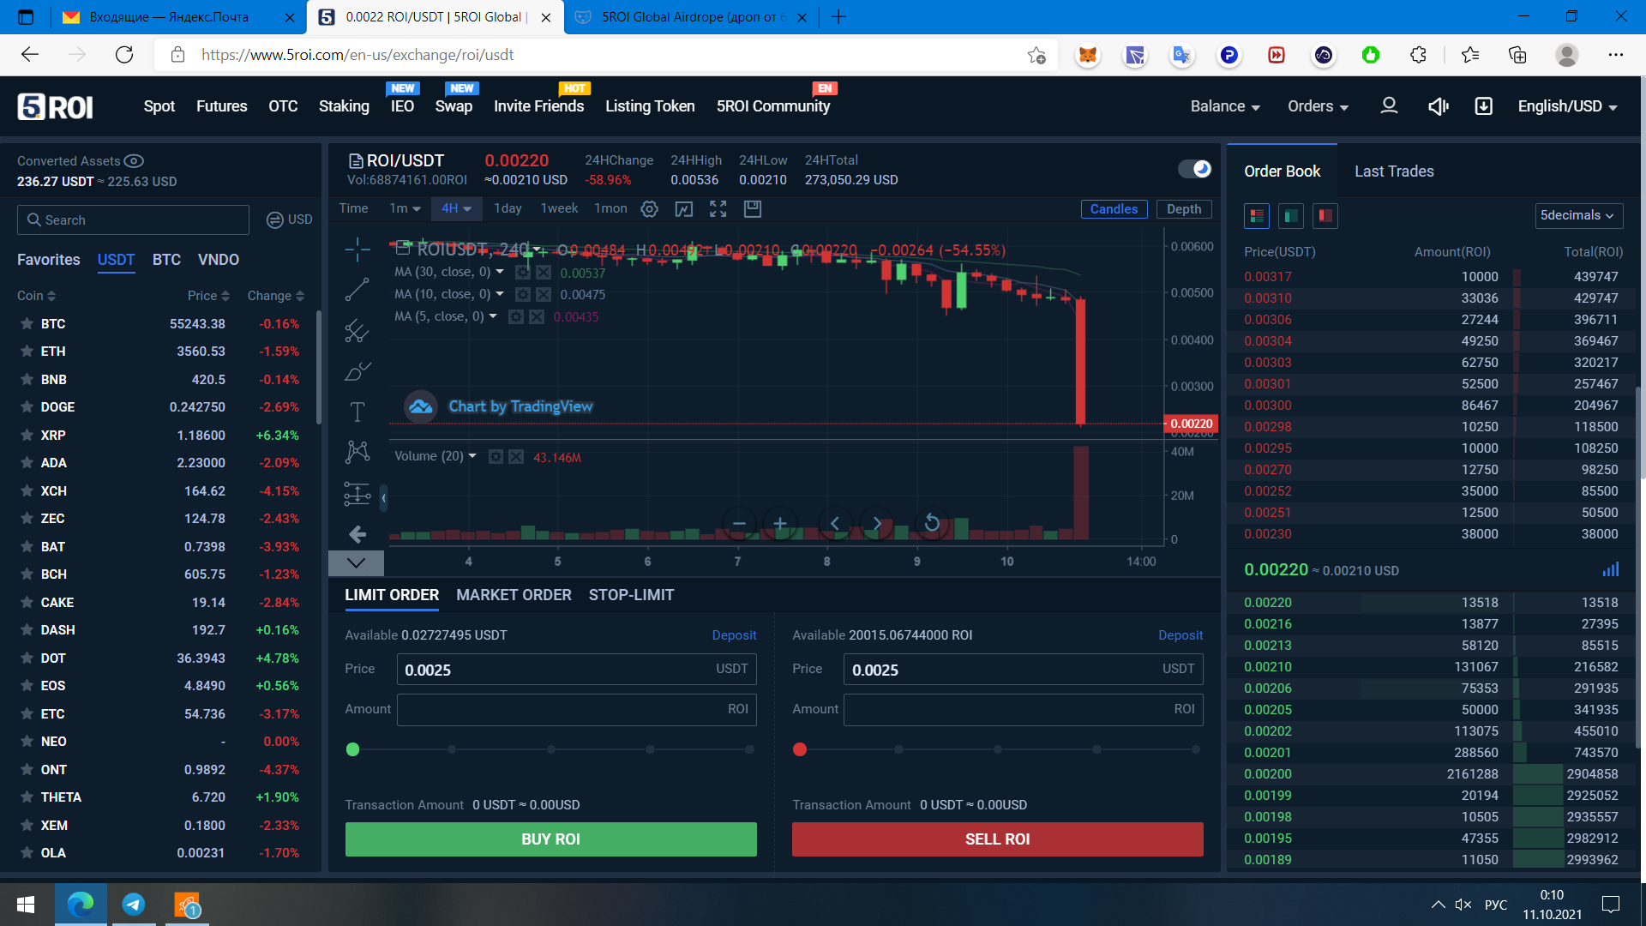Click the BUY ROI button

pyautogui.click(x=551, y=839)
